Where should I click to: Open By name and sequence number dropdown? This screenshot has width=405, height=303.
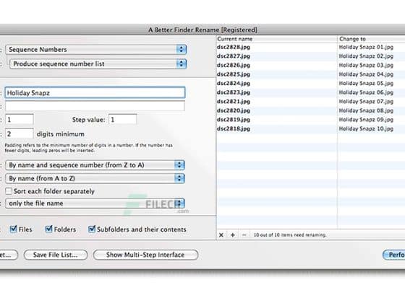point(95,165)
